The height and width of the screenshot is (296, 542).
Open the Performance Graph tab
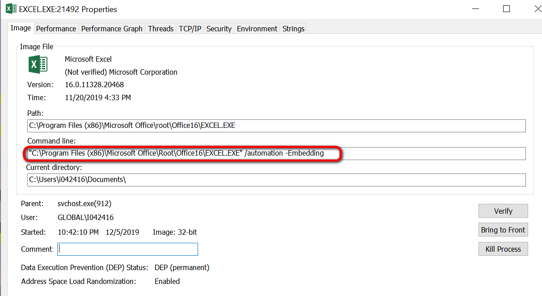tap(112, 29)
